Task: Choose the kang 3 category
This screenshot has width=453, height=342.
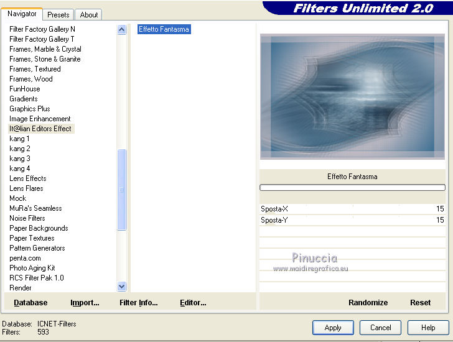Action: coord(20,159)
